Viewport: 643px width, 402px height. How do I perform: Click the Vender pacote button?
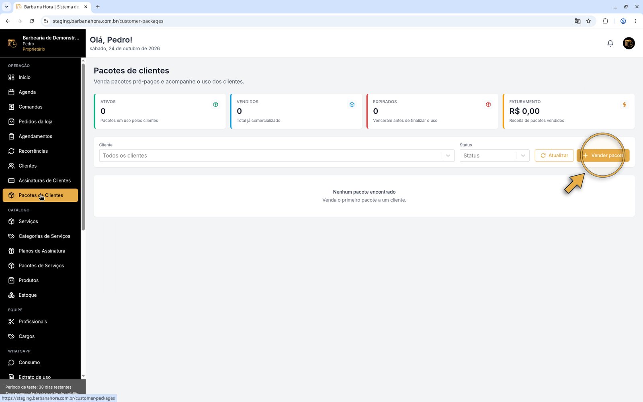[x=603, y=156]
